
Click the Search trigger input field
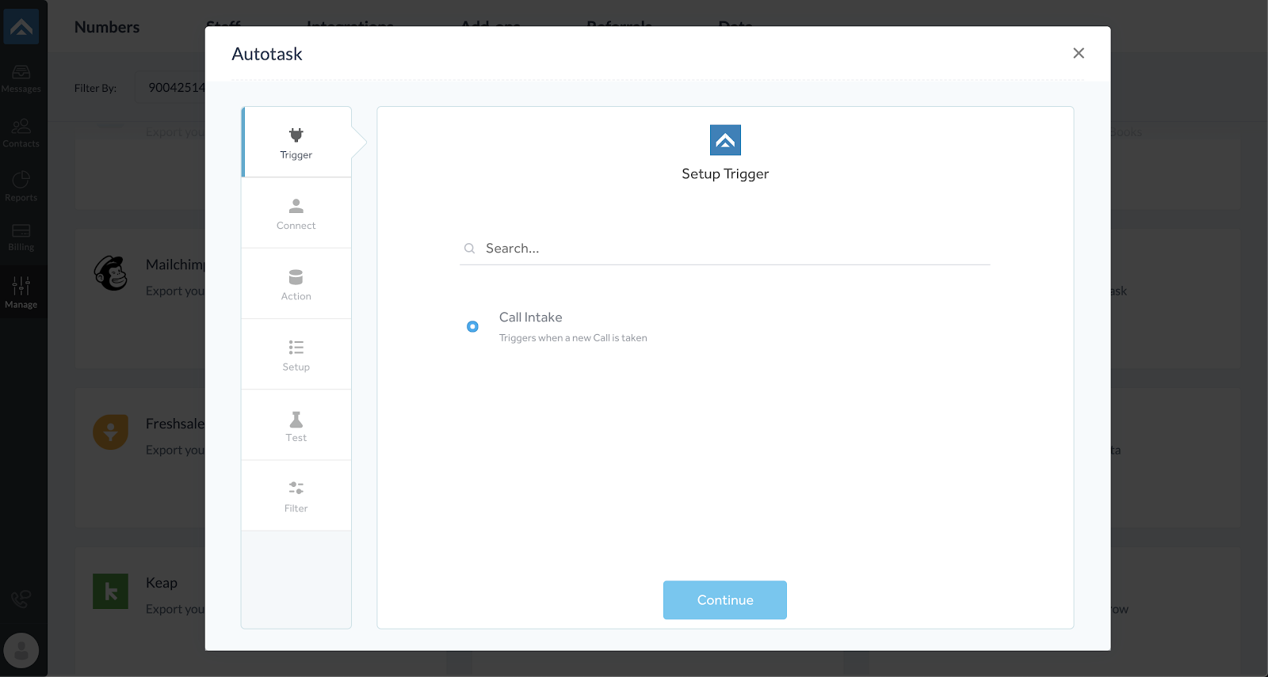(x=725, y=249)
